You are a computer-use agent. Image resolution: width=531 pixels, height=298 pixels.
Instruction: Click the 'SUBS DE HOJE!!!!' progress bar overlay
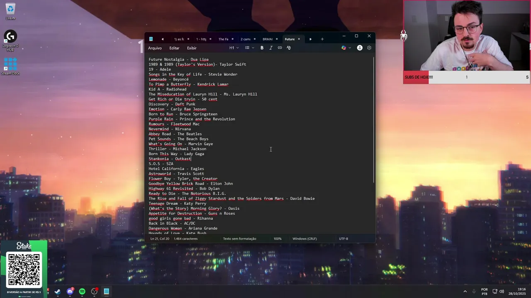467,77
